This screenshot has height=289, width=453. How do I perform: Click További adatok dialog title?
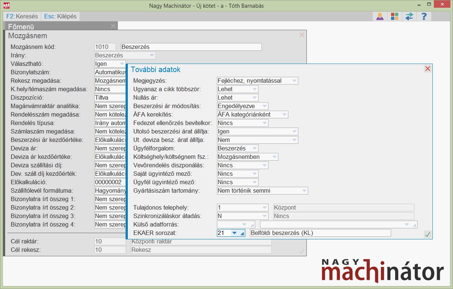[155, 69]
